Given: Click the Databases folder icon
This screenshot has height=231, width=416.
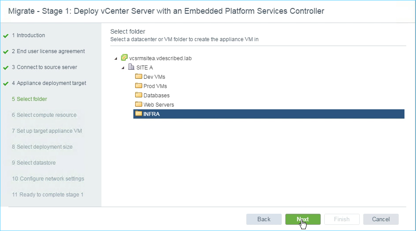Looking at the screenshot, I should coord(139,95).
